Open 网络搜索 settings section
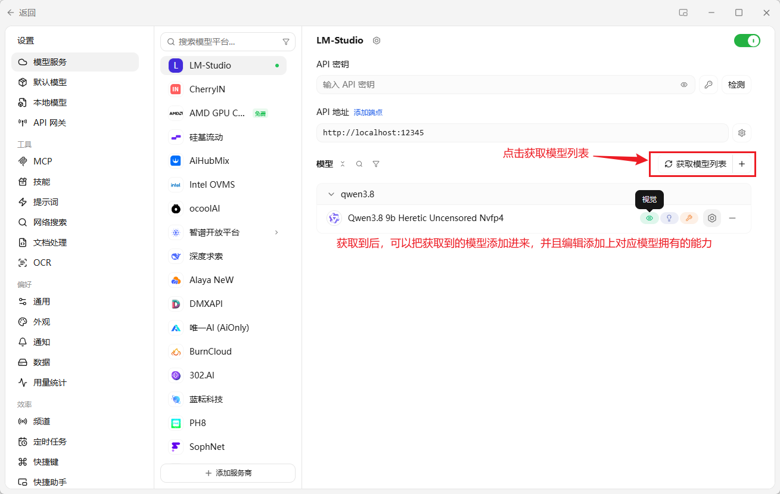Image resolution: width=780 pixels, height=494 pixels. (x=75, y=222)
